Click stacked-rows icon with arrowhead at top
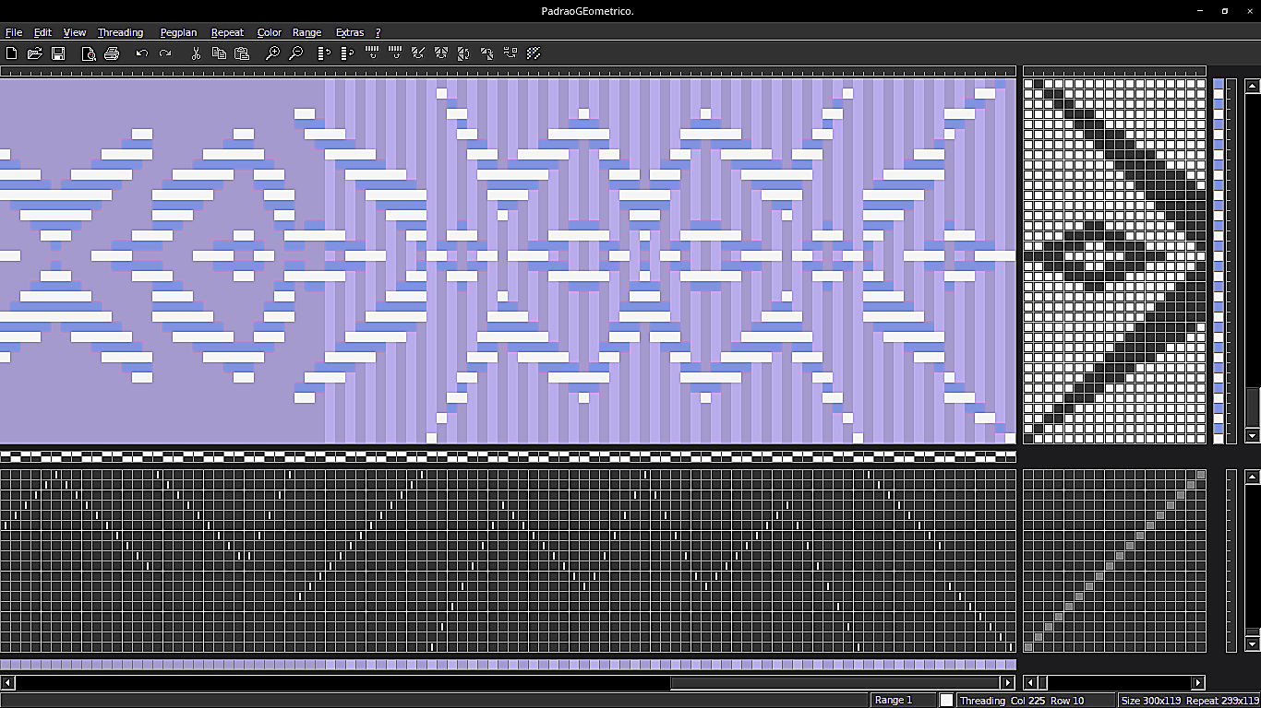Screen dimensions: 1261x708 coord(326,53)
